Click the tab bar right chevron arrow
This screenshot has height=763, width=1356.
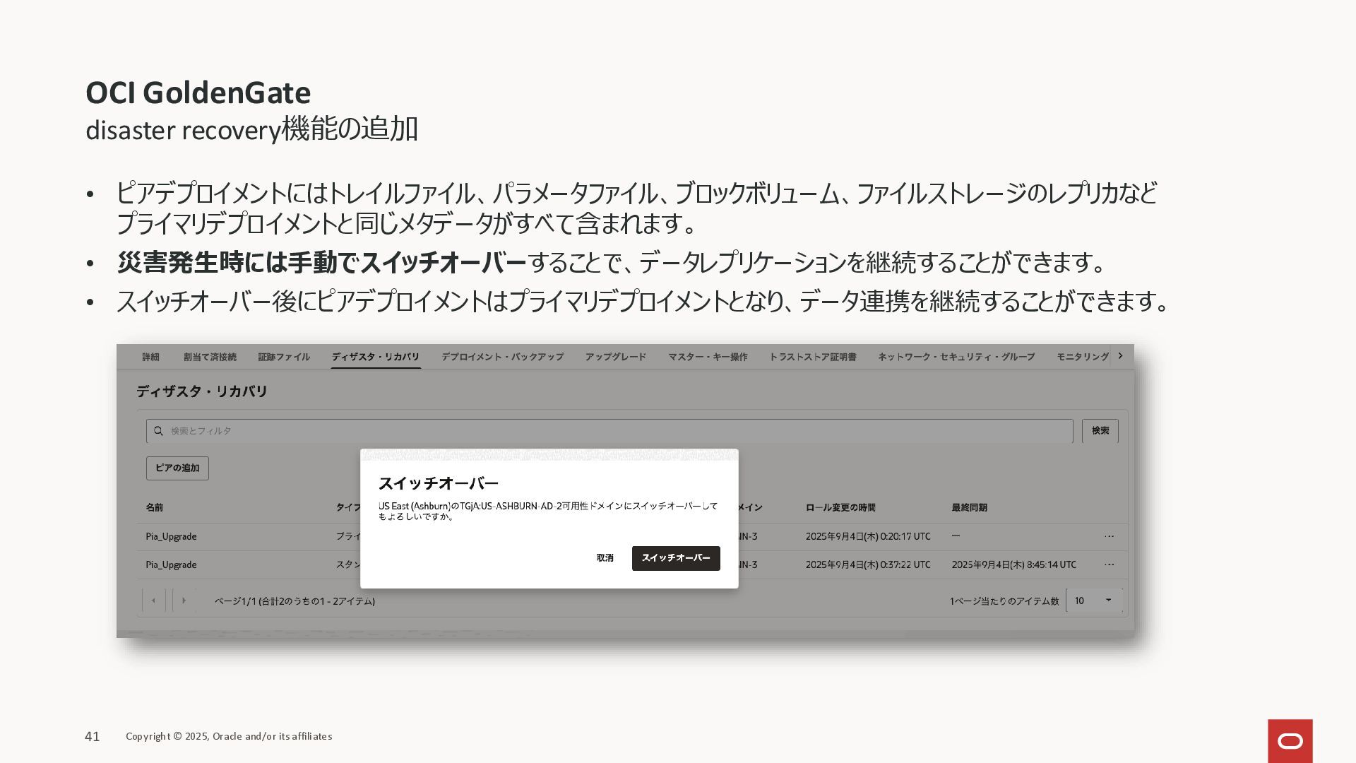(1120, 356)
